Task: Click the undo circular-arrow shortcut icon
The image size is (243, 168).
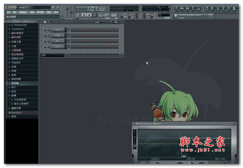Action: [207, 8]
